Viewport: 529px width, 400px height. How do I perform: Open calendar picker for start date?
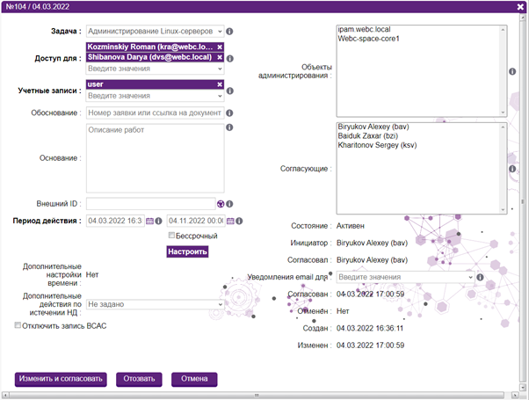(149, 221)
